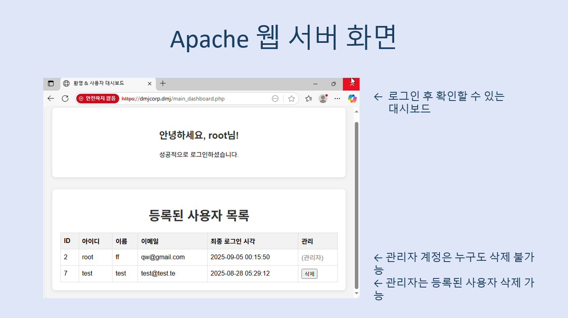Refresh the main_dashboard.php page
Screen dimensions: 568x318
point(65,98)
